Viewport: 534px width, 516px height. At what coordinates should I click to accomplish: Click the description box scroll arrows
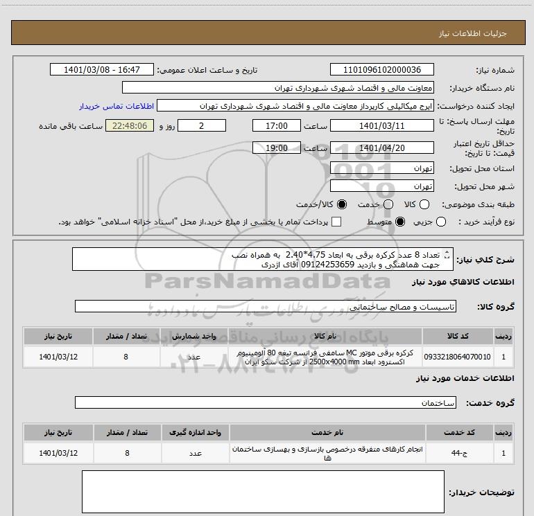coord(447,255)
